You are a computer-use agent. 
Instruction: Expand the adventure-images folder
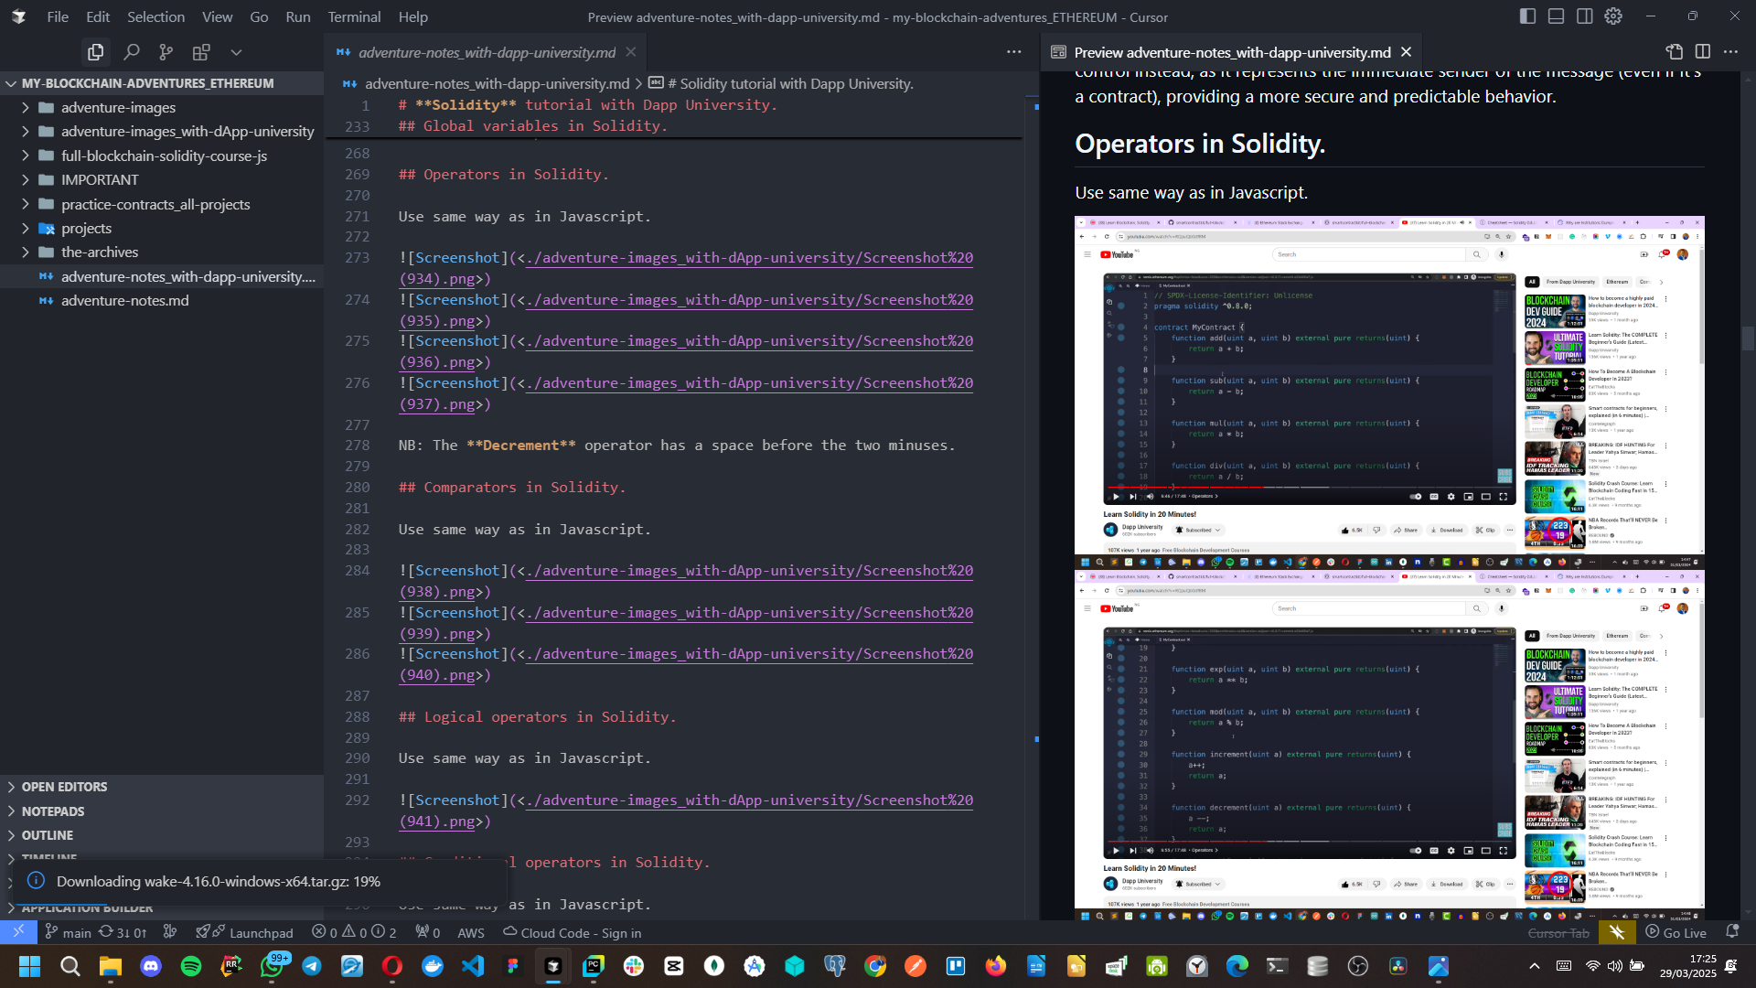pos(118,107)
